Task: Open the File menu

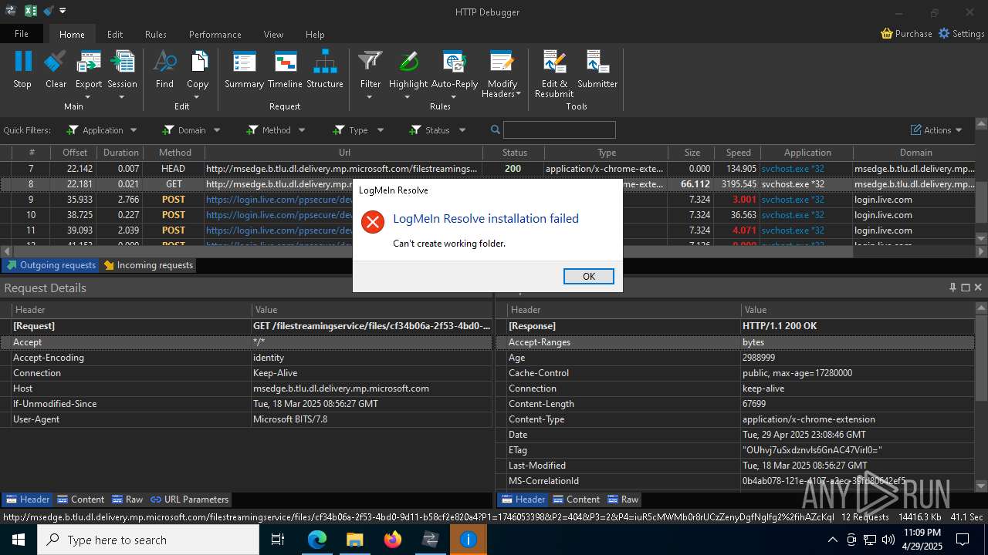Action: (x=22, y=34)
